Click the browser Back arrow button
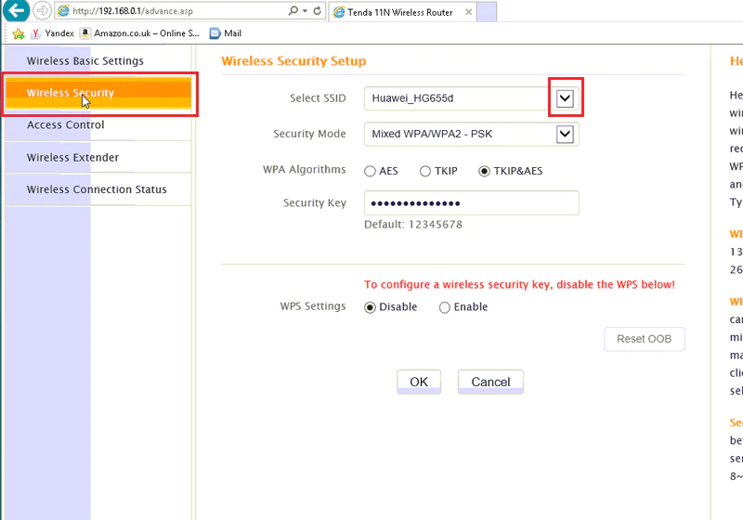 (16, 10)
